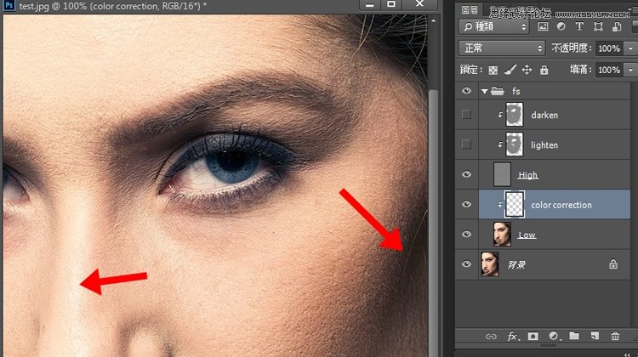Maximize the test.jpg document window
The width and height of the screenshot is (638, 357).
[x=391, y=4]
